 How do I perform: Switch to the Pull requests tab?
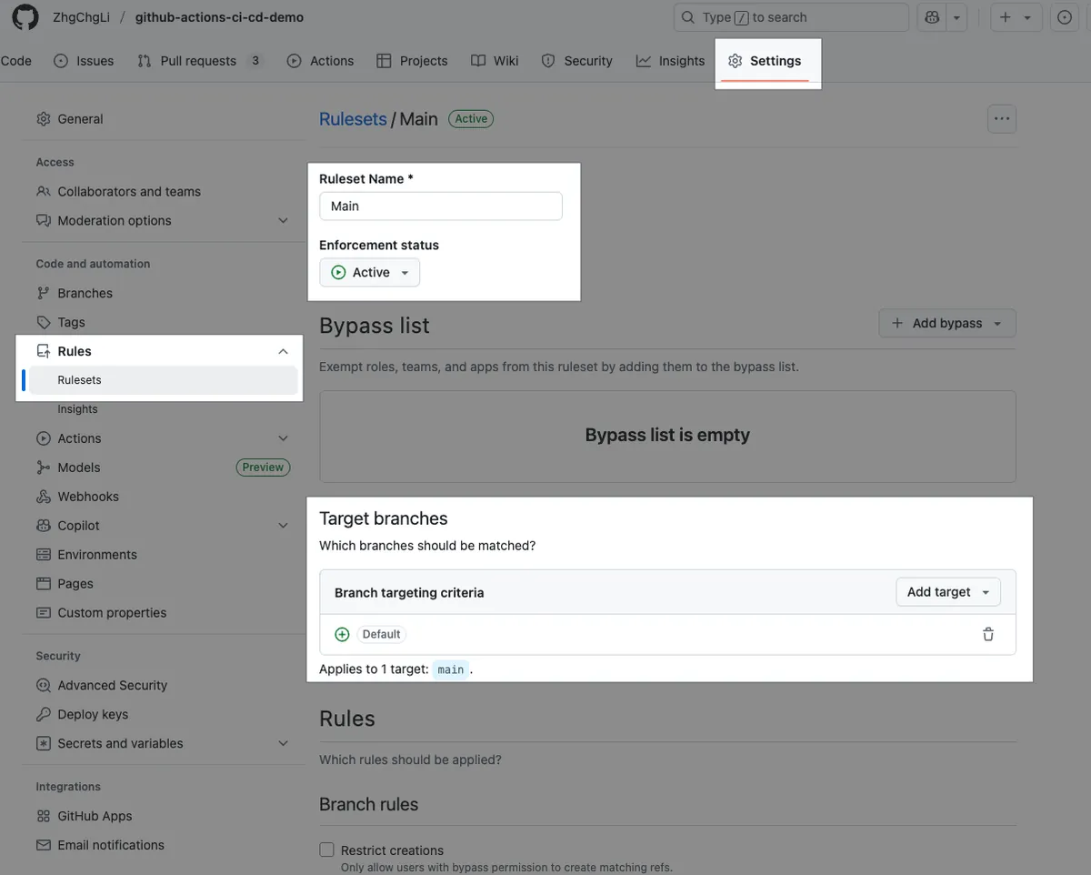(x=197, y=61)
